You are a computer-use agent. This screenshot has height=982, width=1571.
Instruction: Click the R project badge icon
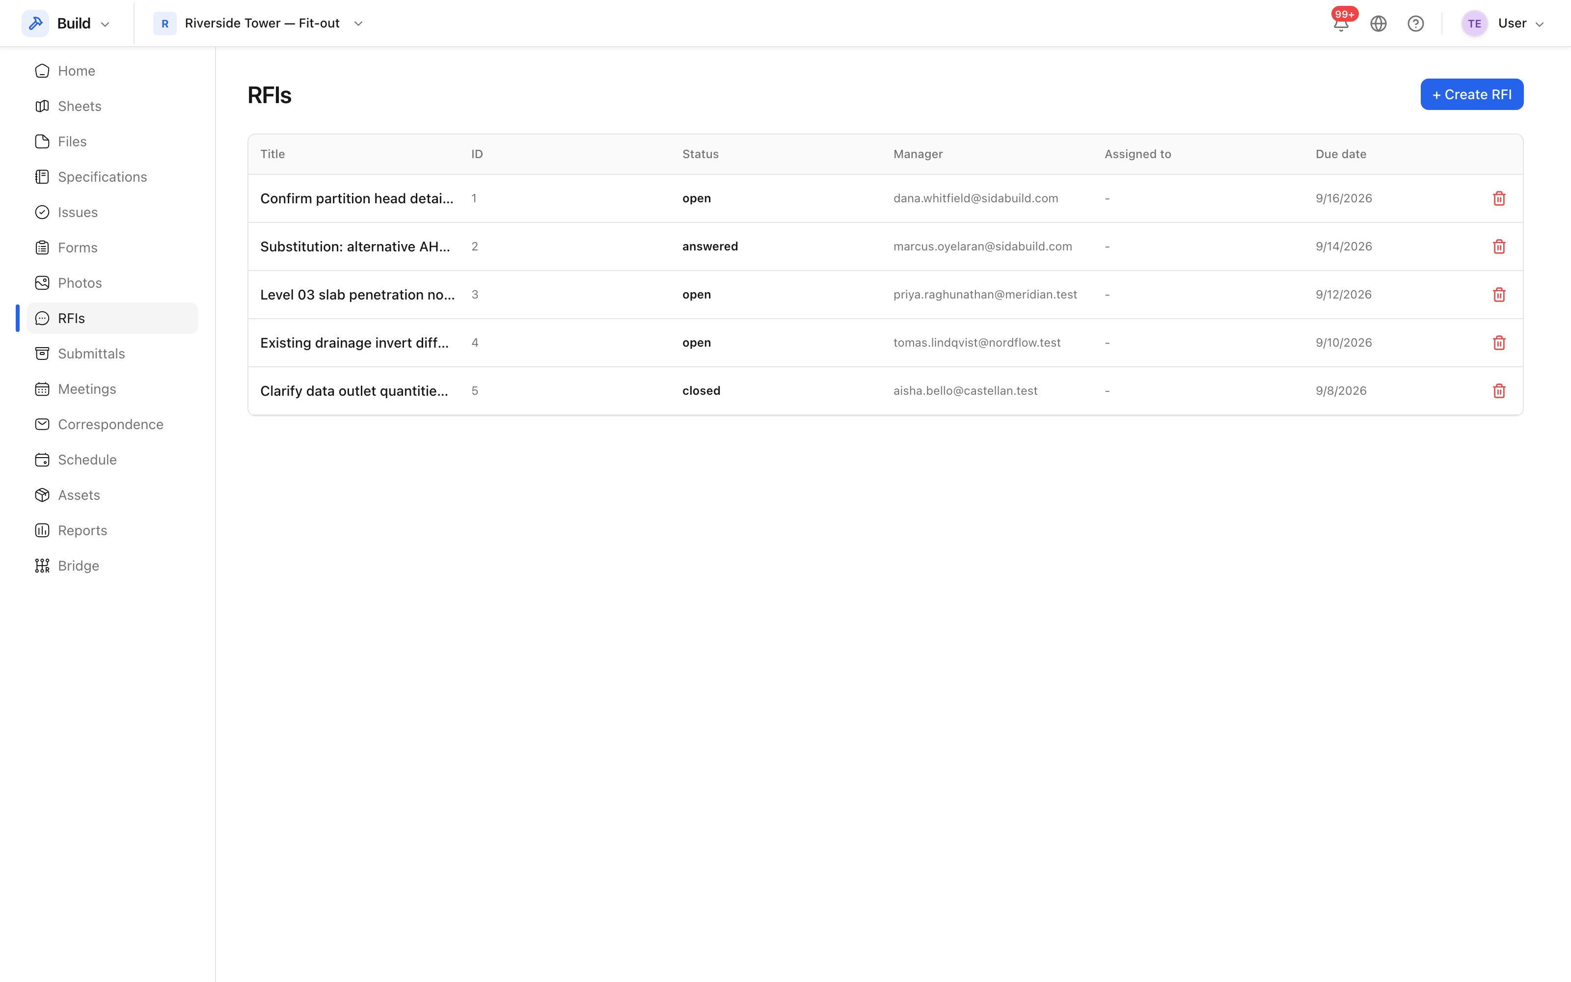(x=165, y=24)
